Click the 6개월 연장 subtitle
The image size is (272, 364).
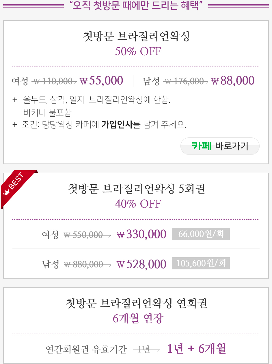(x=138, y=319)
